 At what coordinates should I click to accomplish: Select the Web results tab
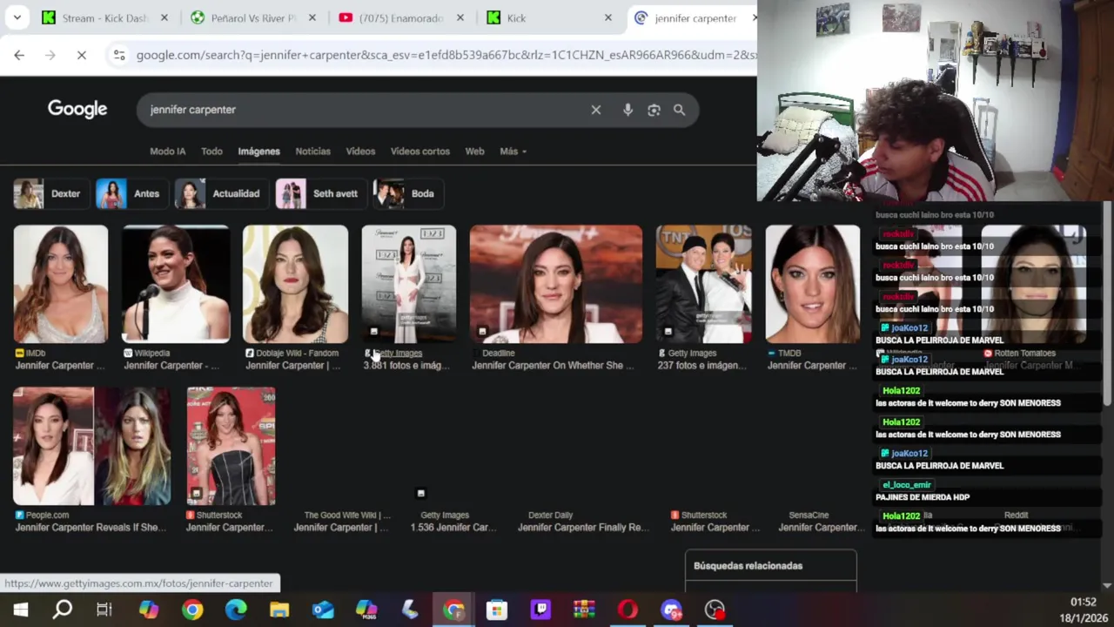coord(474,152)
